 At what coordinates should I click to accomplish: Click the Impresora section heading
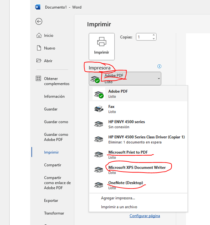pos(100,68)
